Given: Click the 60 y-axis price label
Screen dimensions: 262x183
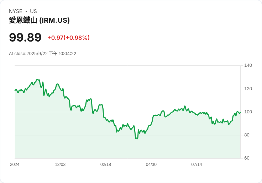Looking at the screenshot, I should [247, 158].
